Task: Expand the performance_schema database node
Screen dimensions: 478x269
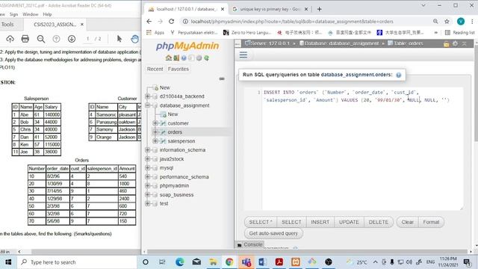Action: coord(148,177)
